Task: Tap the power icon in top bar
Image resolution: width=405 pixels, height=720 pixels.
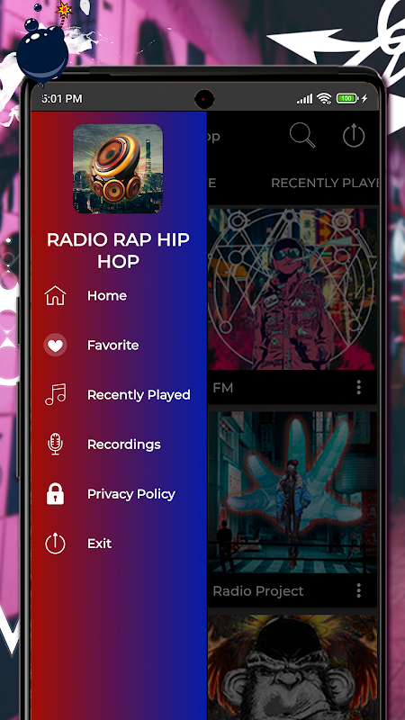Action: coord(354,136)
